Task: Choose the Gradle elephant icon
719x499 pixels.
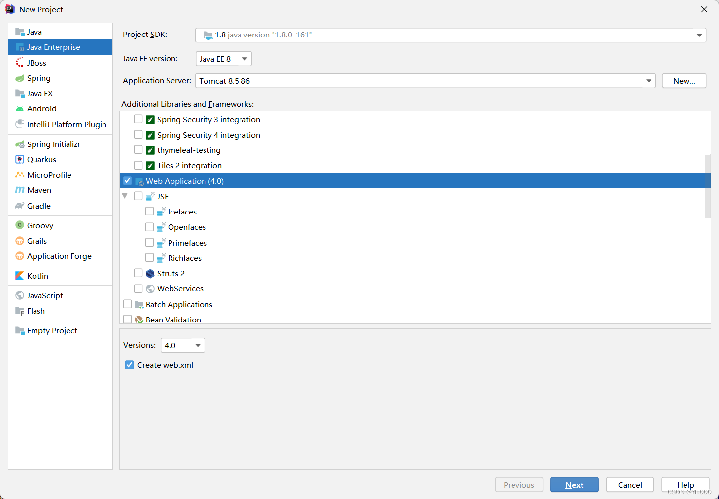Action: (20, 206)
